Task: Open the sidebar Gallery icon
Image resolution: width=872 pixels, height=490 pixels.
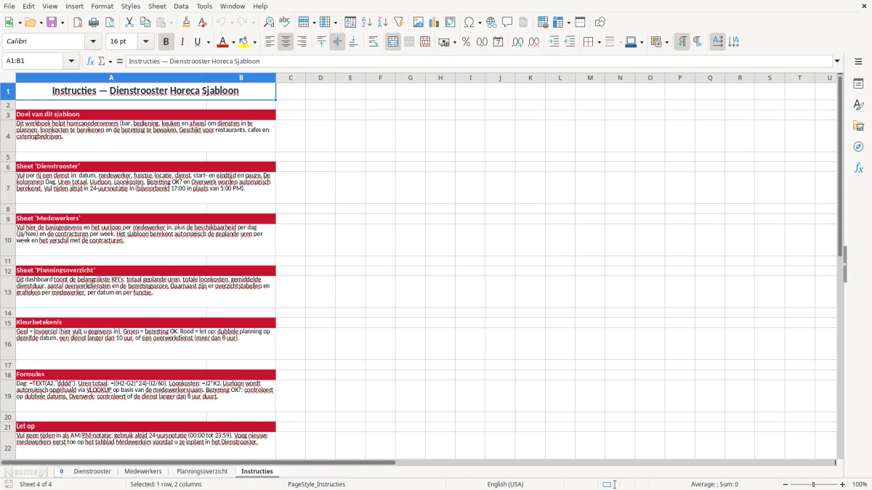Action: 858,126
